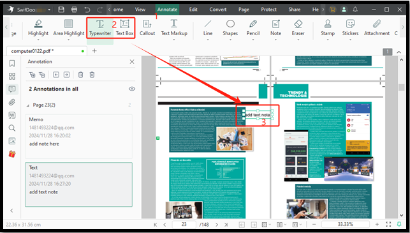Open the Pencil dropdown arrow
410x233 pixels.
coord(253,40)
